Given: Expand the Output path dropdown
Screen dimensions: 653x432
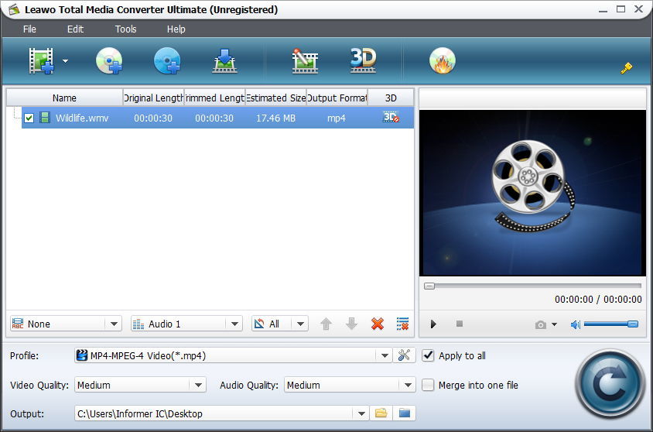Looking at the screenshot, I should tap(361, 413).
